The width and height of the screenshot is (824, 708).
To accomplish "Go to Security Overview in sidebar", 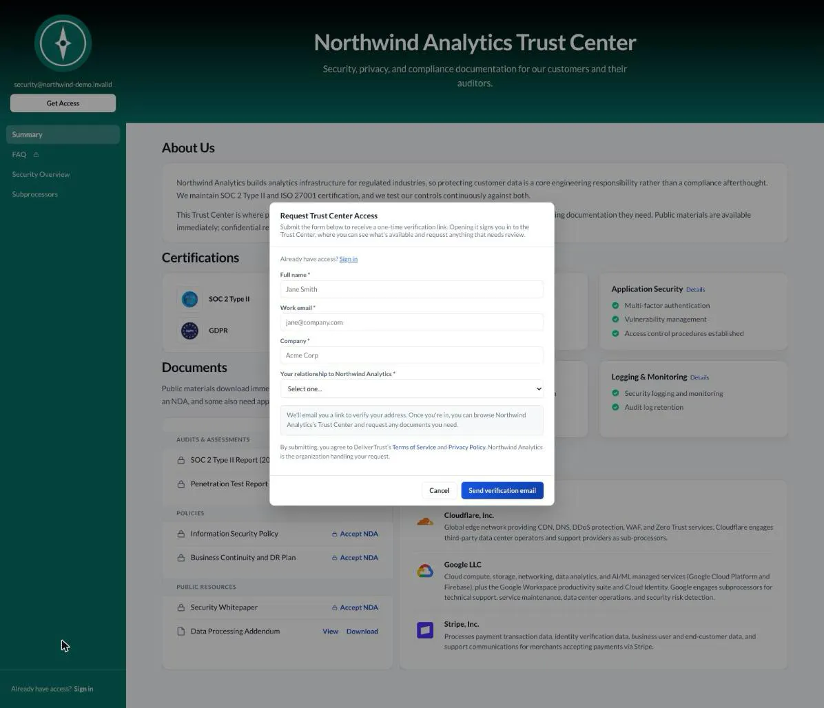I will click(x=63, y=174).
